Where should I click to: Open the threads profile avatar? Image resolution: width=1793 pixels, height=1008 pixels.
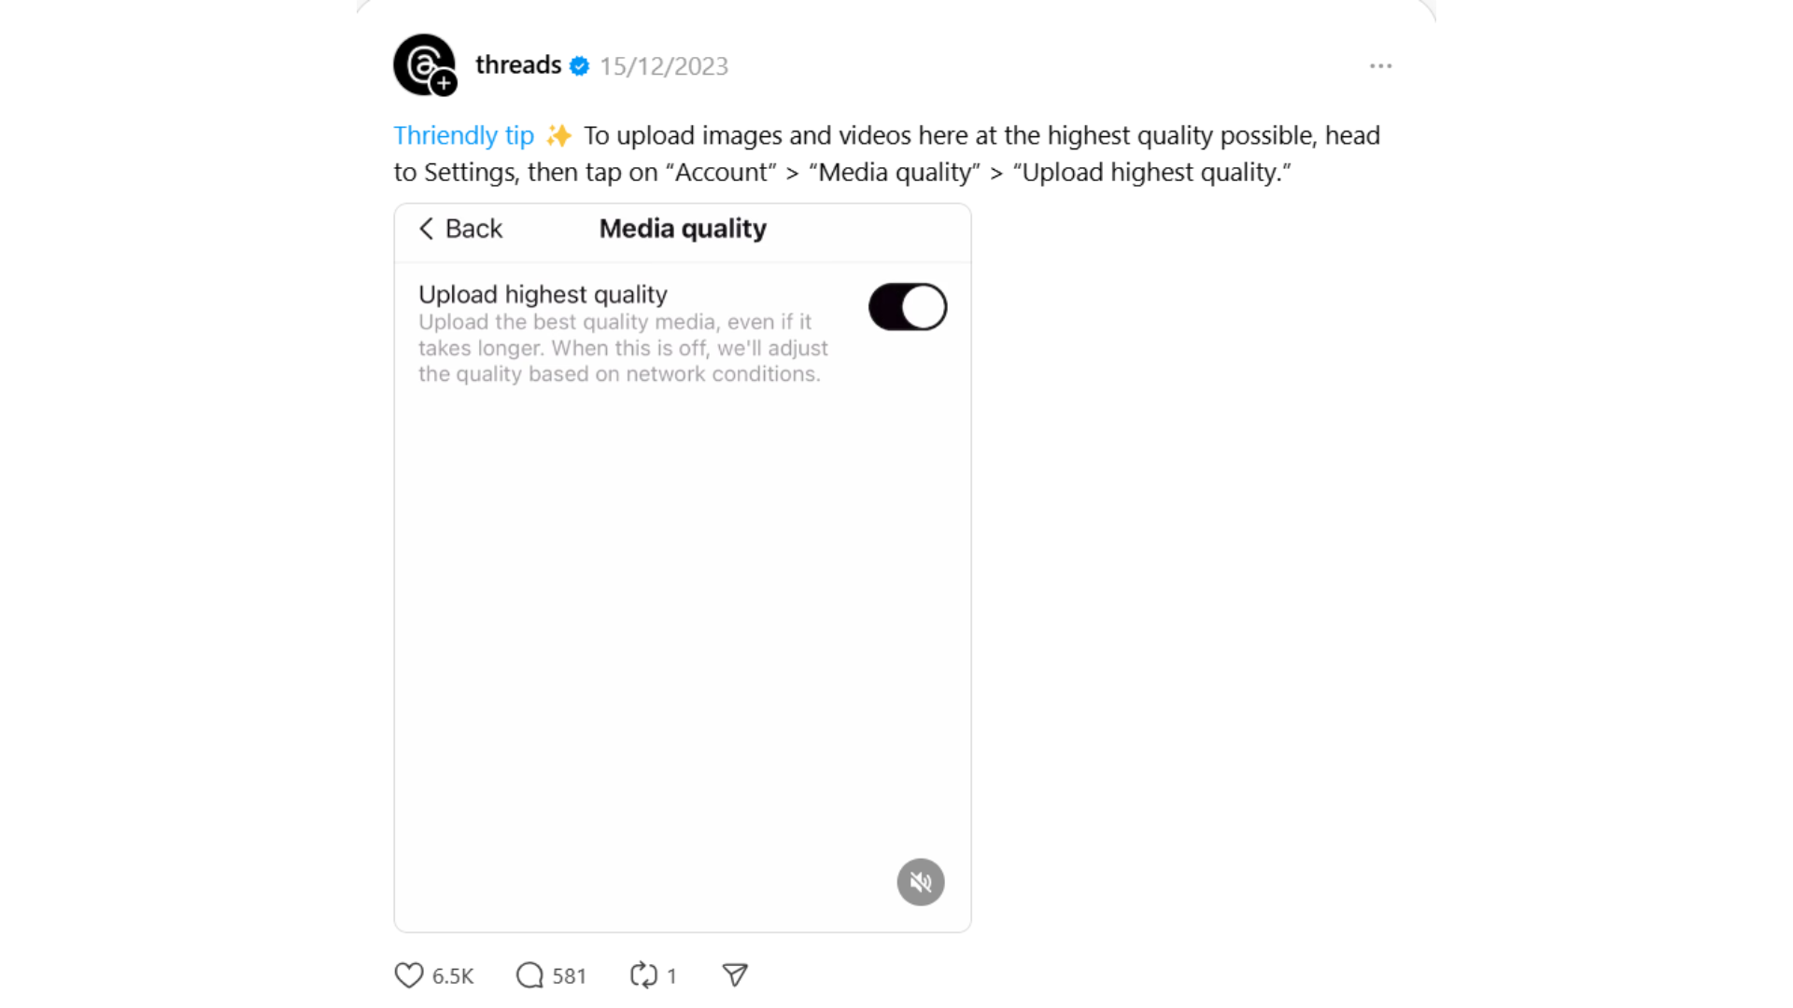[425, 65]
